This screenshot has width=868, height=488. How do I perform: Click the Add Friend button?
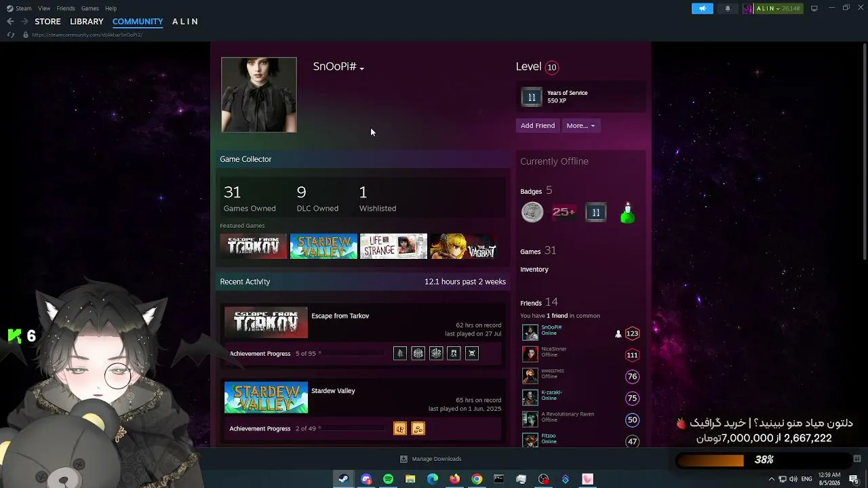538,125
